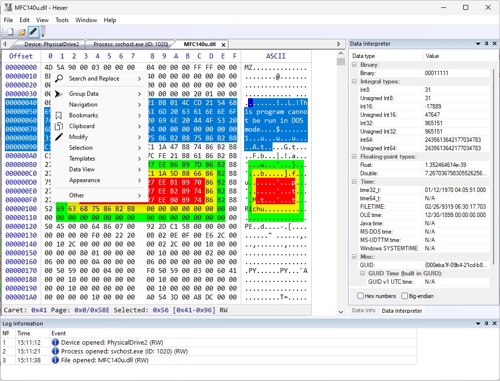Switch to Device: PhysicalDrive2 tab

(x=51, y=44)
